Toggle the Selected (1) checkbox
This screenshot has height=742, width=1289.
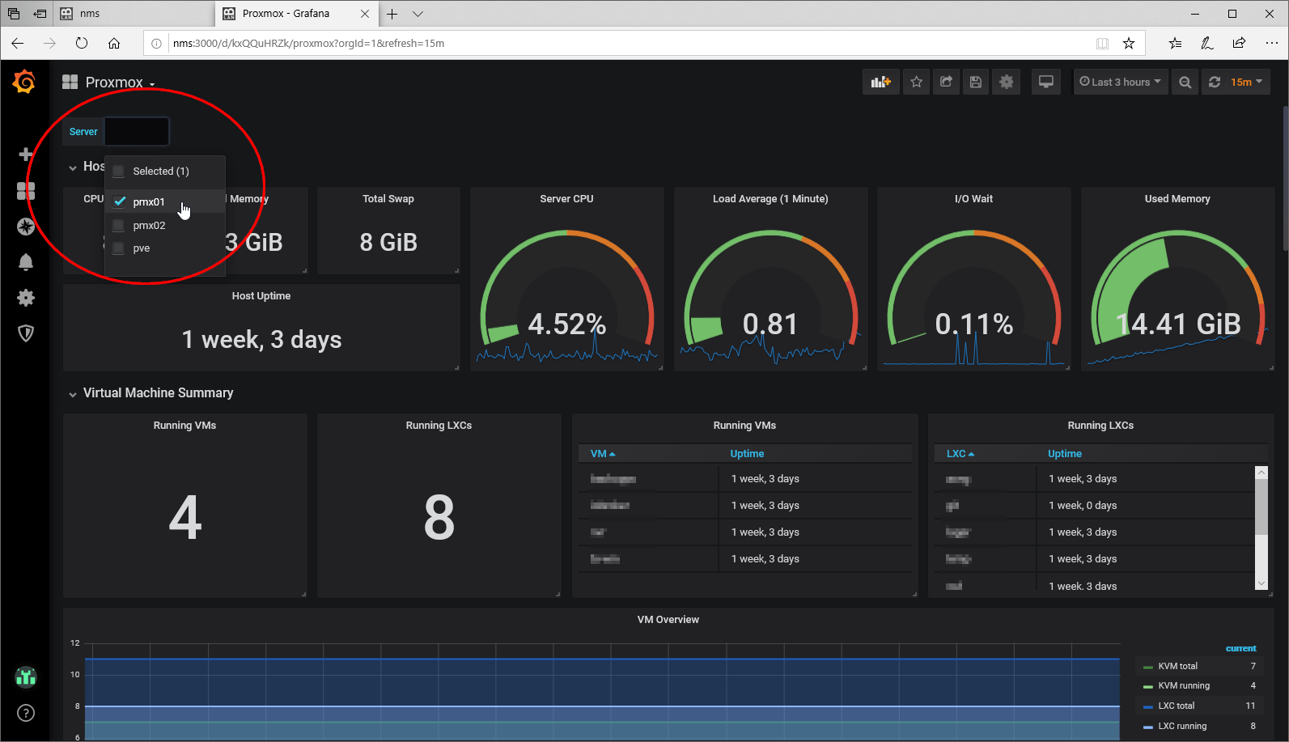(x=118, y=172)
